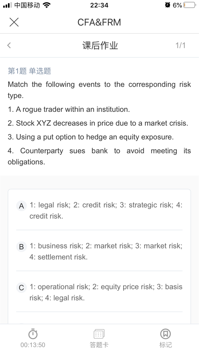
Task: Tap the 第1题 单选题 label
Action: pos(29,71)
